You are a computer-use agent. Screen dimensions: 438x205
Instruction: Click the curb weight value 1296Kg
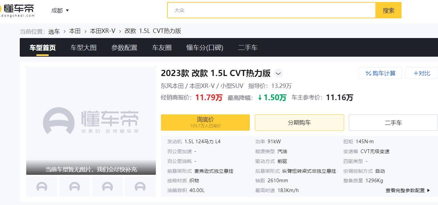[x=374, y=181]
